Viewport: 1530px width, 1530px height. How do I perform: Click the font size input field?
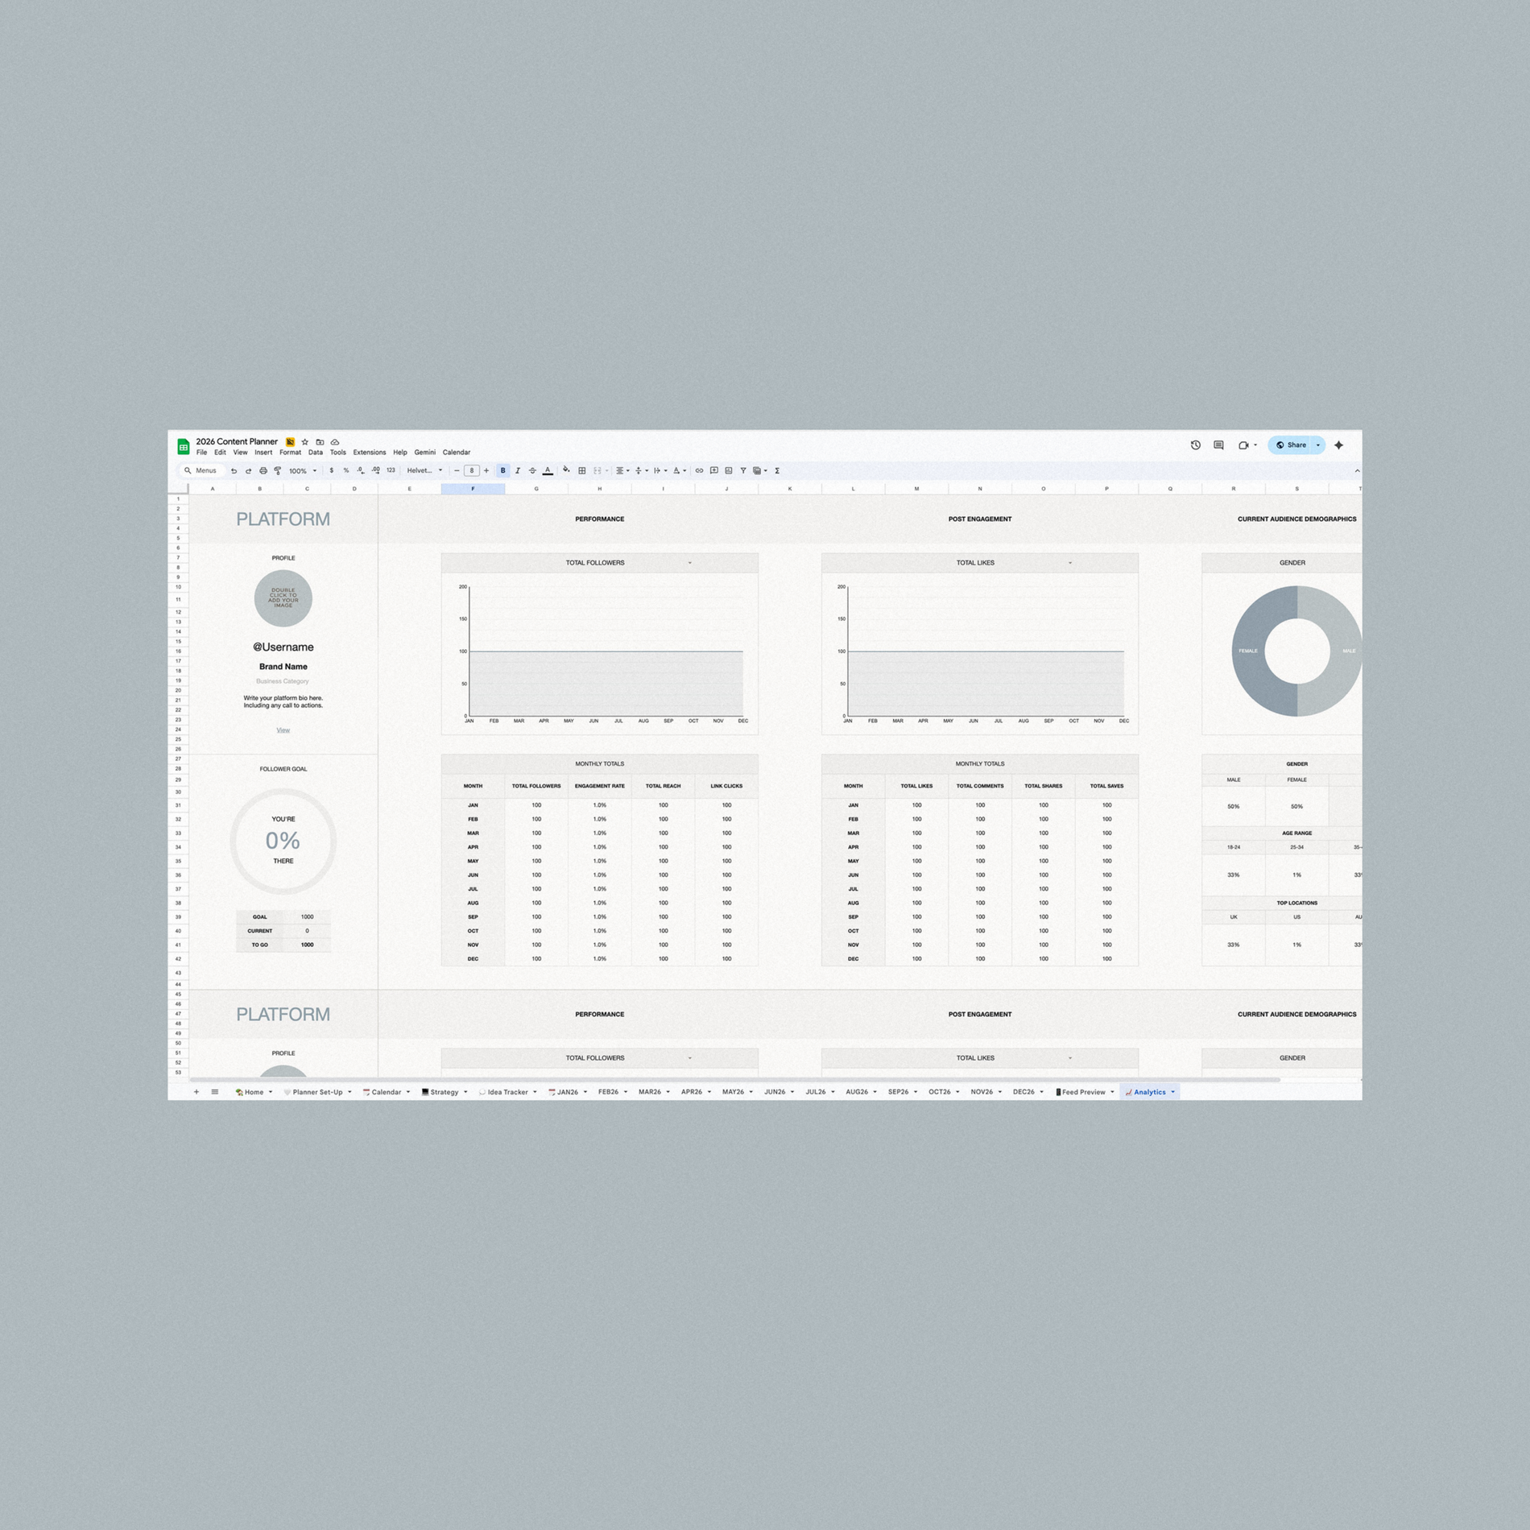point(472,471)
